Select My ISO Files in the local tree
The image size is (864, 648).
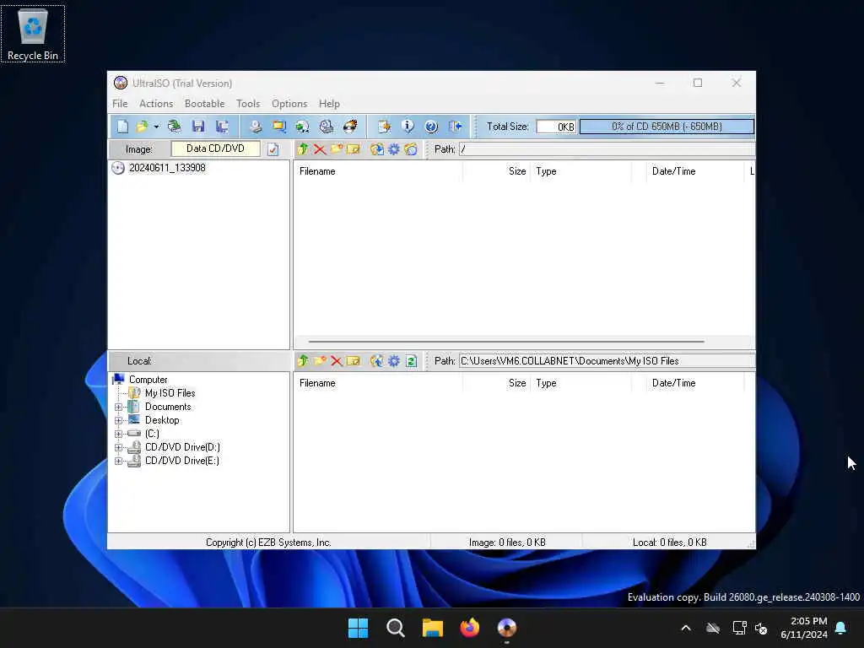pyautogui.click(x=170, y=393)
